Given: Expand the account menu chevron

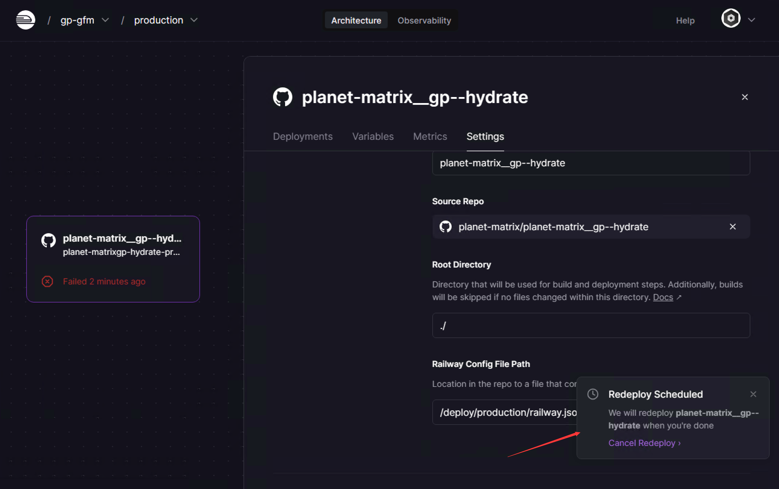Looking at the screenshot, I should [752, 20].
